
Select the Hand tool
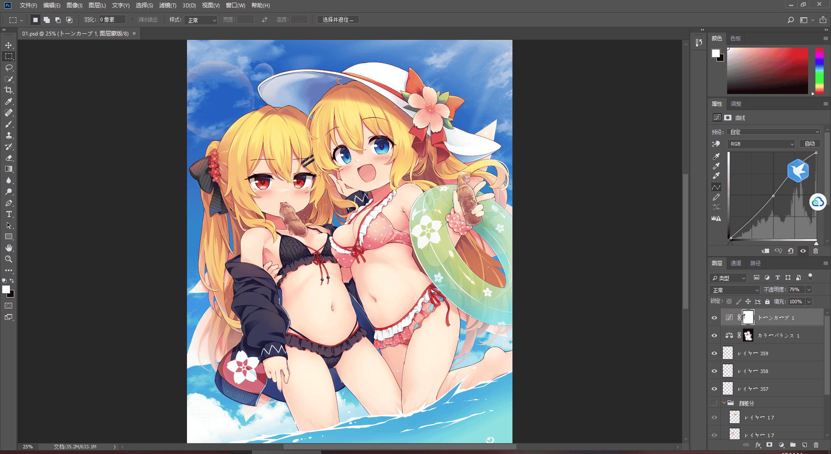coord(9,248)
